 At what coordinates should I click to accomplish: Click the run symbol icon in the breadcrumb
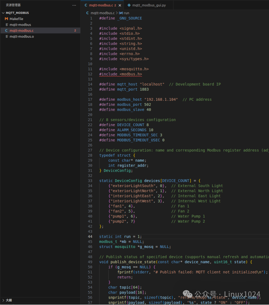click(121, 13)
